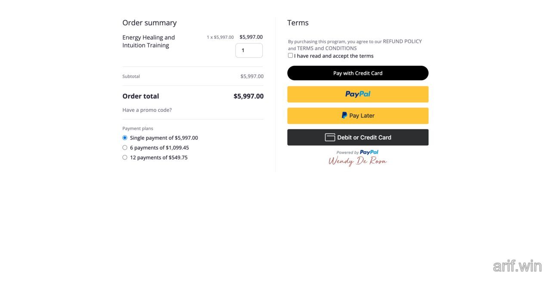Click the PayPal 'P' icon on Pay Later

(344, 115)
